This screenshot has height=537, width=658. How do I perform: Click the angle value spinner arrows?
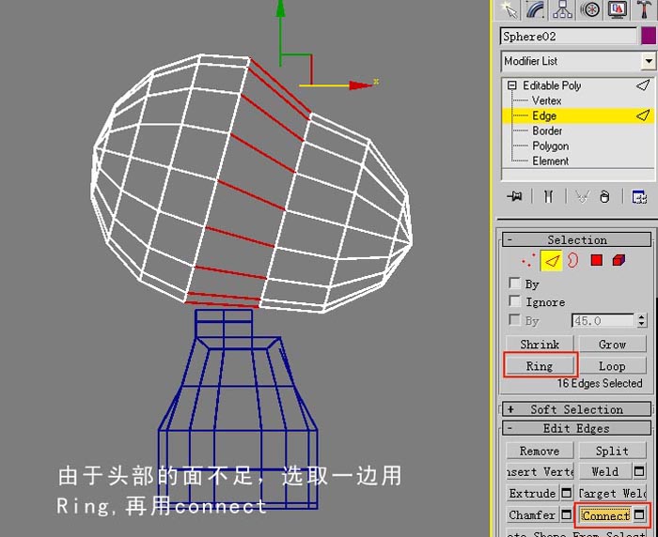(641, 321)
